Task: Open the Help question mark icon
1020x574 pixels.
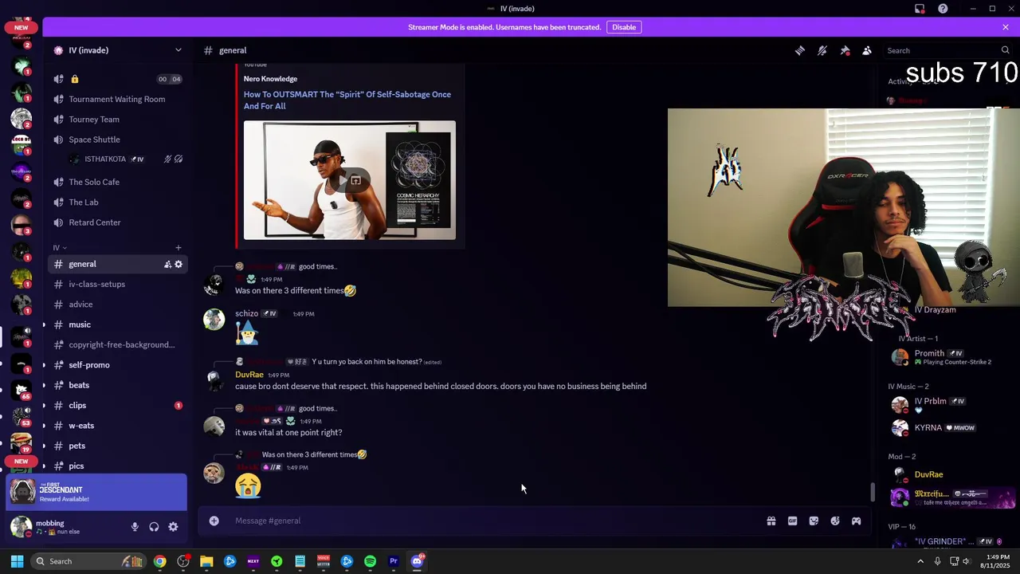Action: pos(943,9)
